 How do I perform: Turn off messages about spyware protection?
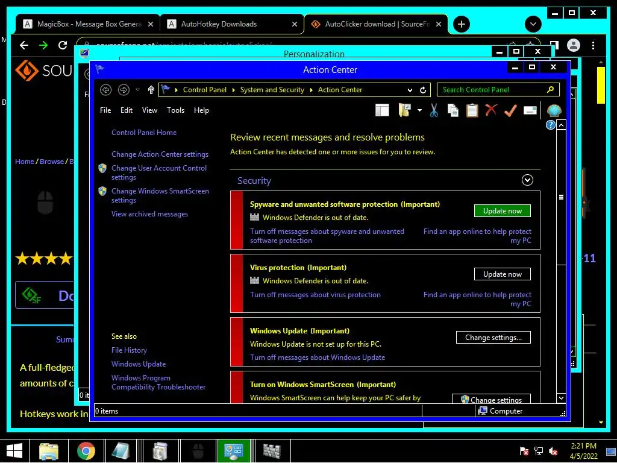(x=327, y=236)
